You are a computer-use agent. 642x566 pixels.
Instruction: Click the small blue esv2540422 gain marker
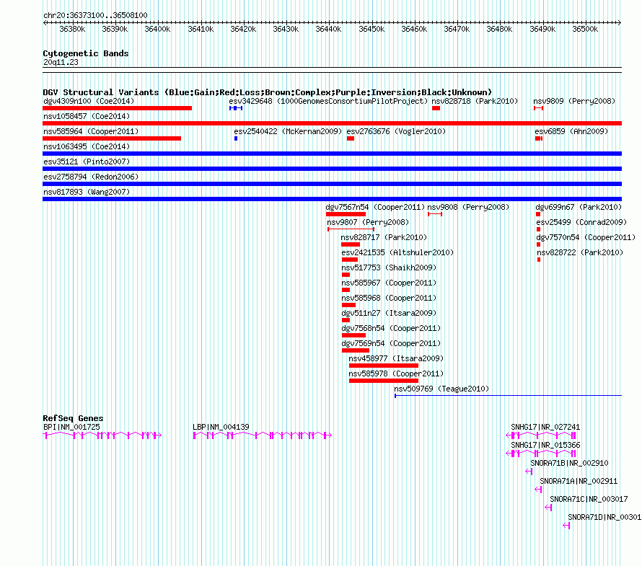(236, 138)
